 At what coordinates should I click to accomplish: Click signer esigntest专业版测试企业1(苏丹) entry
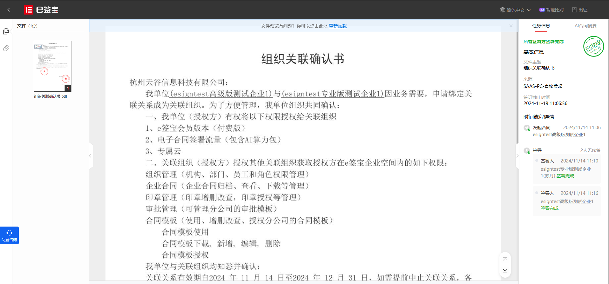pyautogui.click(x=566, y=168)
